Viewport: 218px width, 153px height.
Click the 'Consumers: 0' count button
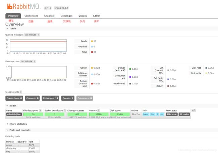tap(85, 98)
